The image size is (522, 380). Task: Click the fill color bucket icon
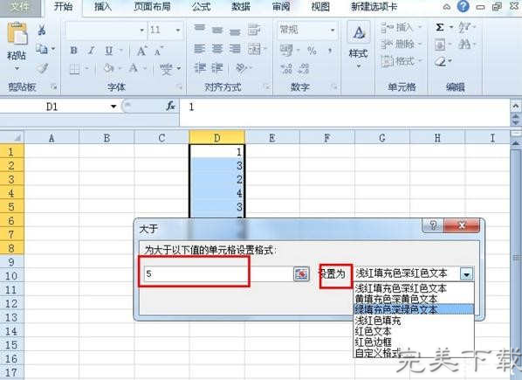[x=109, y=68]
